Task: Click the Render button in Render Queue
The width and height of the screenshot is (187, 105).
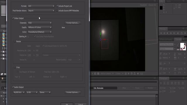Action: (150, 88)
